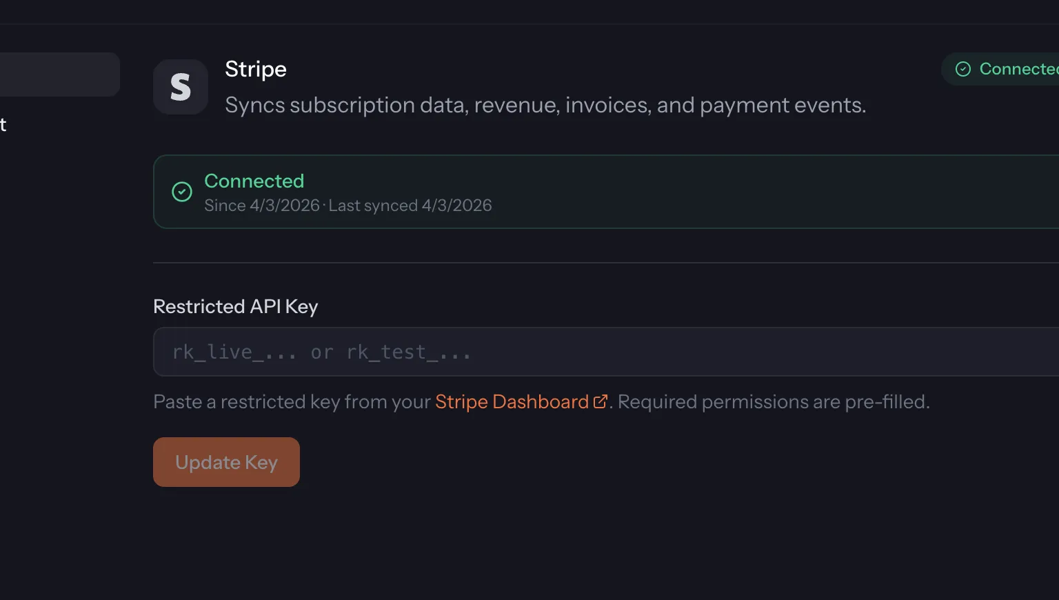Click the Stripe logo icon
Viewport: 1059px width, 600px height.
click(181, 87)
